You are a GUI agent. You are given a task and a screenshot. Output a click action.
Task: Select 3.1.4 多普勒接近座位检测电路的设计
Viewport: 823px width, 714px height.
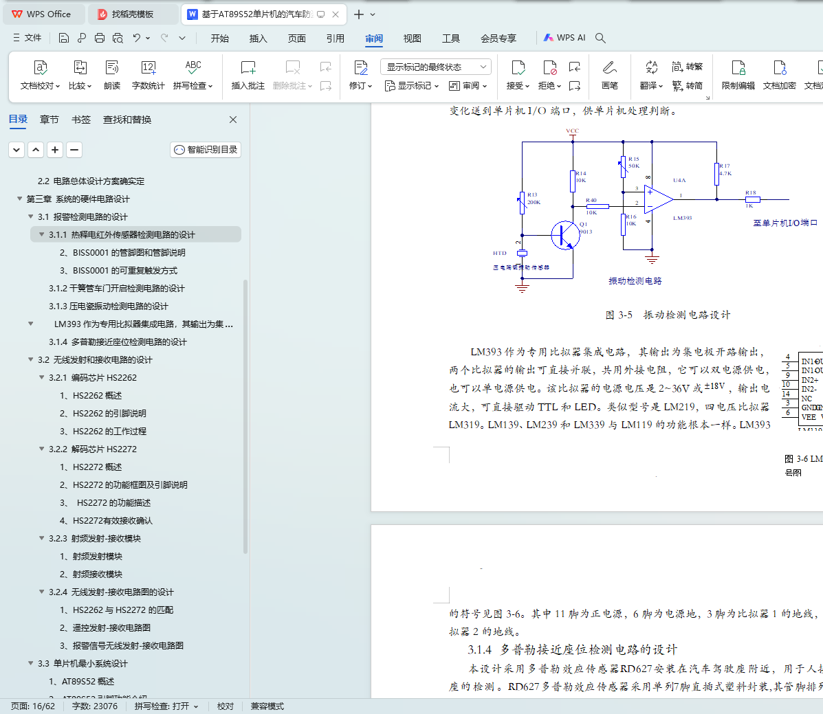[x=118, y=342]
